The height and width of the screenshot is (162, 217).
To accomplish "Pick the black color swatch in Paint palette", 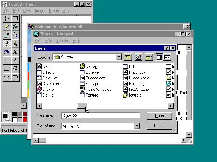I will click(14, 114).
